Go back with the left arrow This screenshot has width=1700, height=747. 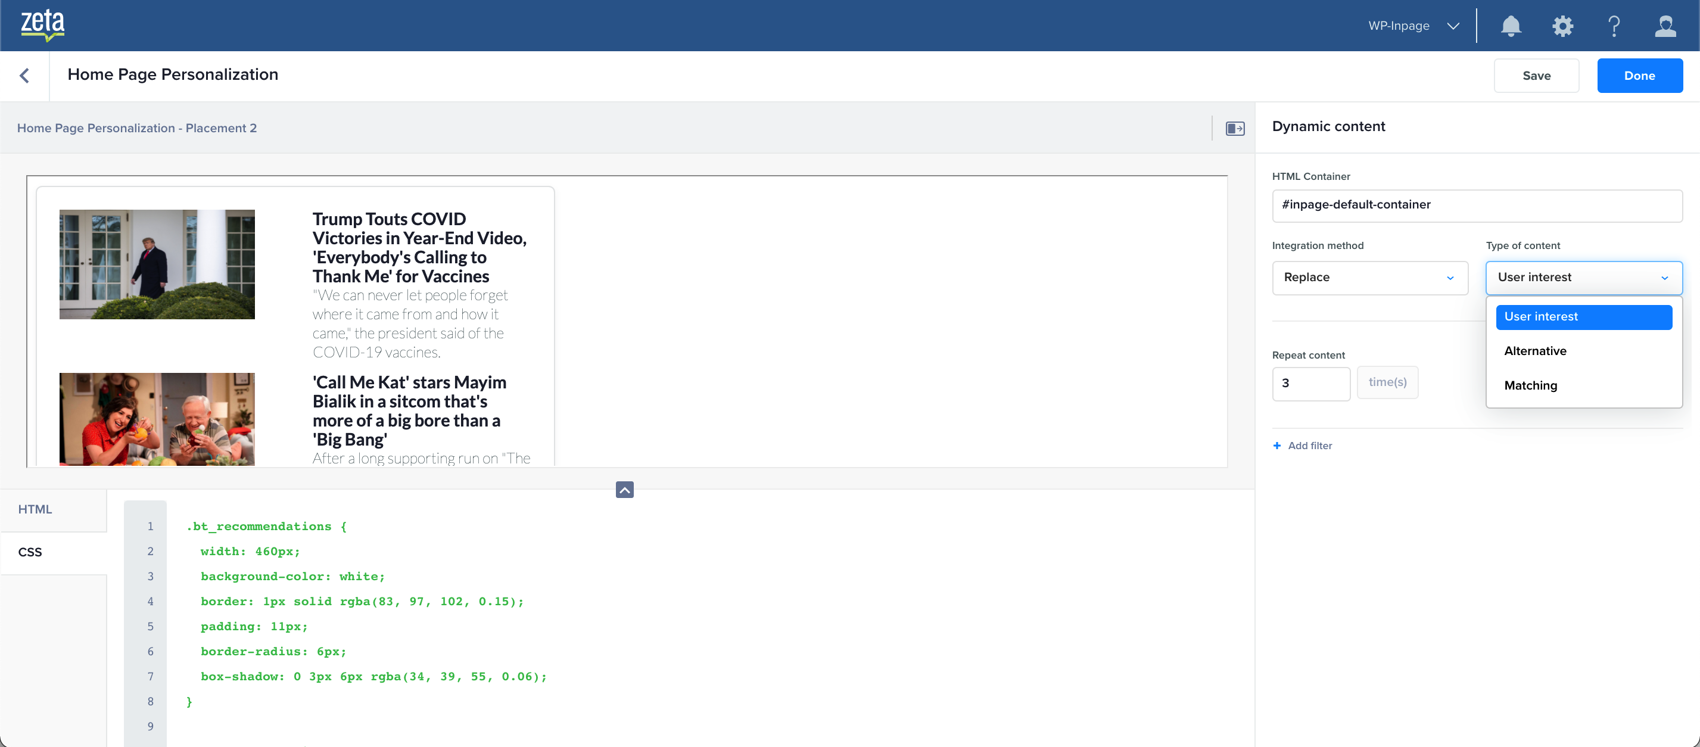(24, 75)
